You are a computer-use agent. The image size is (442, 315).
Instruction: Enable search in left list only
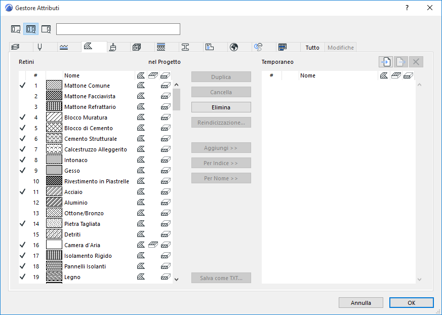(x=16, y=29)
